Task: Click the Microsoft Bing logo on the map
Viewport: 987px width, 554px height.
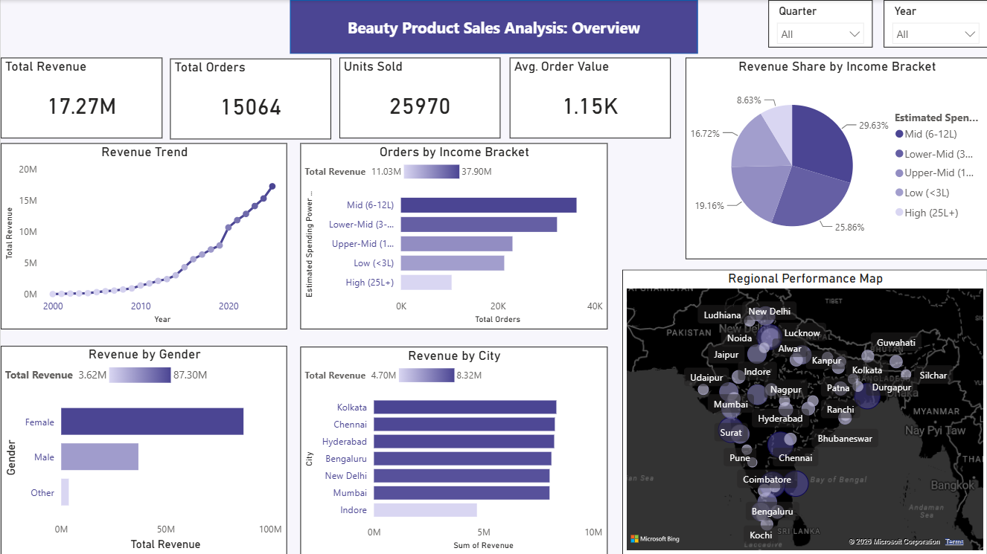Action: tap(655, 539)
